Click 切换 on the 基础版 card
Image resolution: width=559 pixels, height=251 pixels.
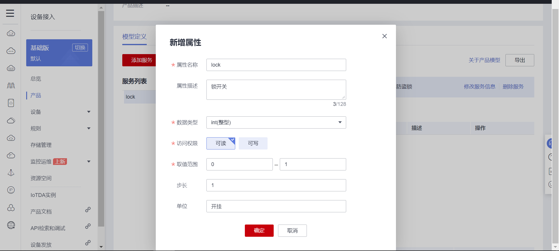pos(80,48)
